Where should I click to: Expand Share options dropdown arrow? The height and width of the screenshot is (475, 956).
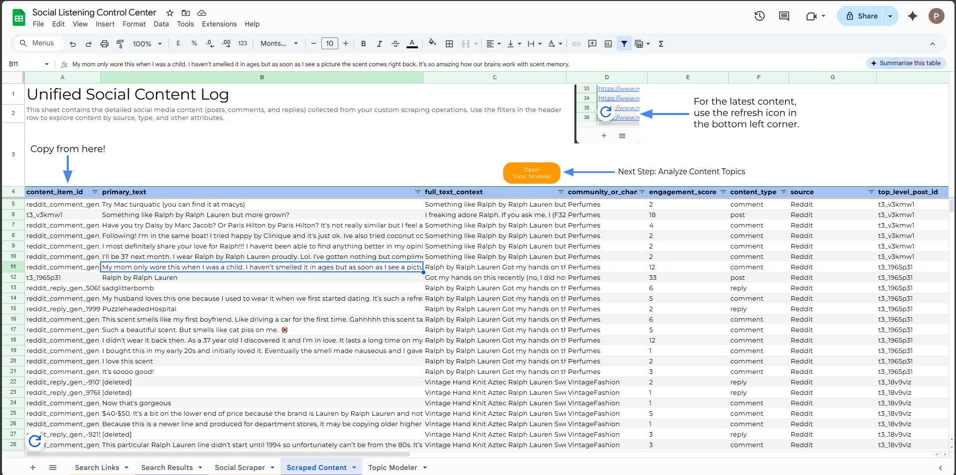(x=890, y=16)
